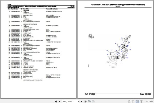The height and width of the screenshot is (103, 154).
Task: Select the THRUST RING part description
Action: [27, 73]
